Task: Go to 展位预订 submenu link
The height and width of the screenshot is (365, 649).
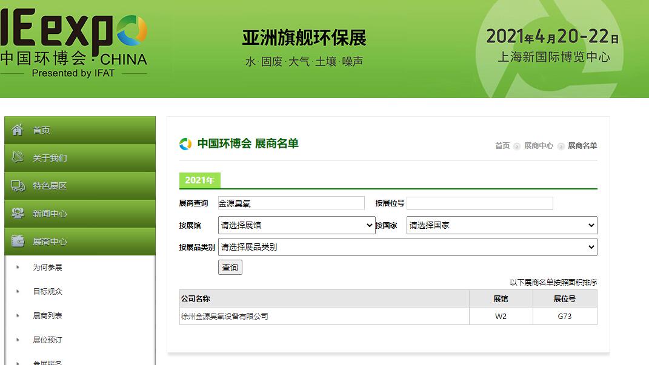Action: pyautogui.click(x=48, y=340)
